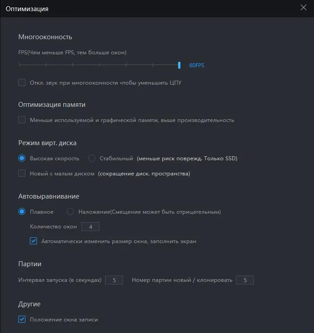Click 'Номер партии новый / клонировать' field

point(245,280)
